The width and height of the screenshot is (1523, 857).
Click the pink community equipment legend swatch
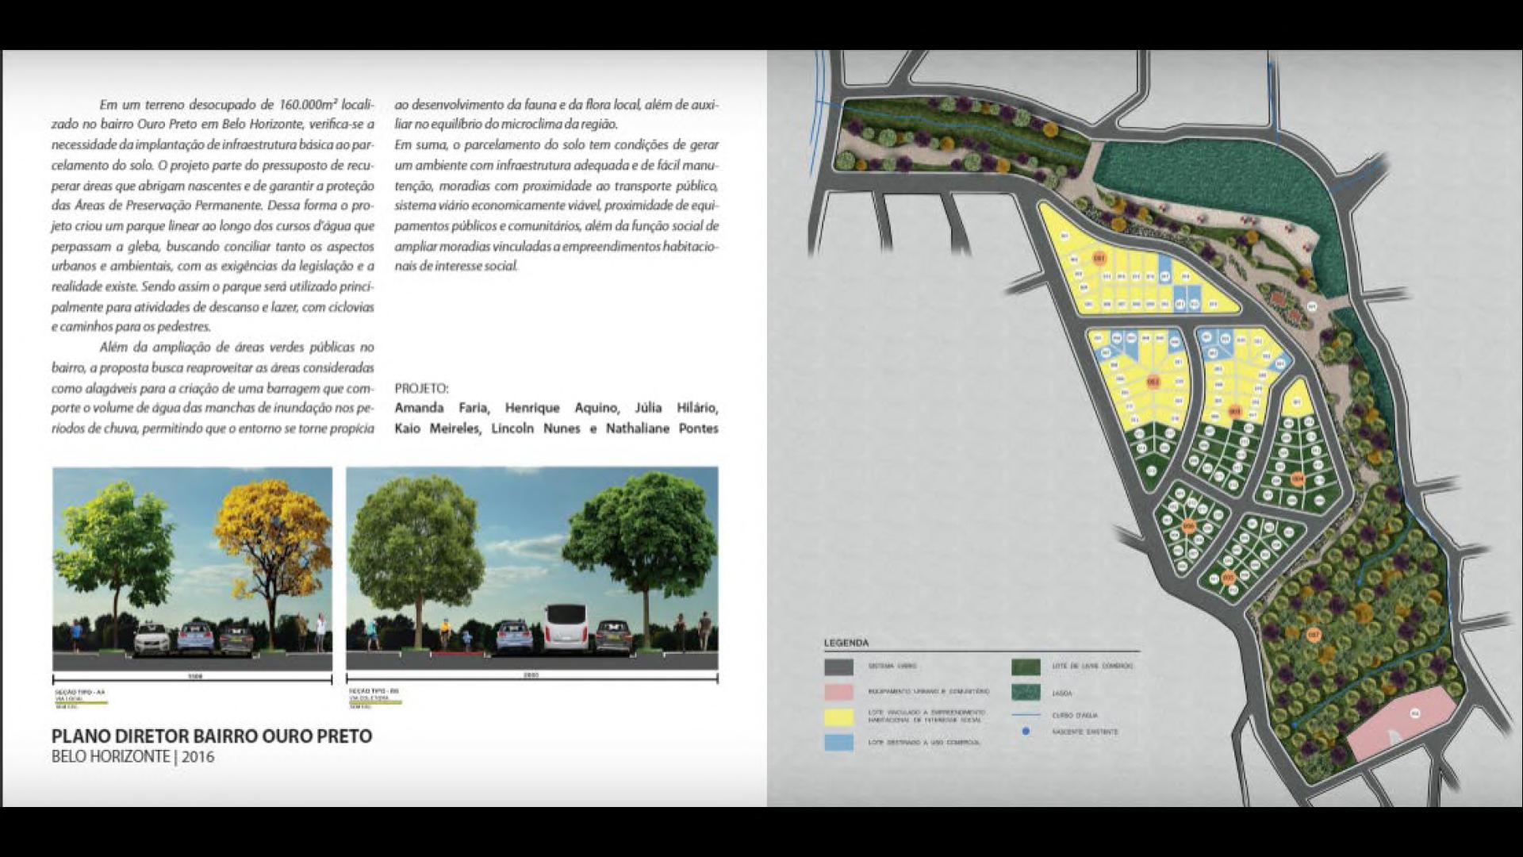click(x=838, y=692)
